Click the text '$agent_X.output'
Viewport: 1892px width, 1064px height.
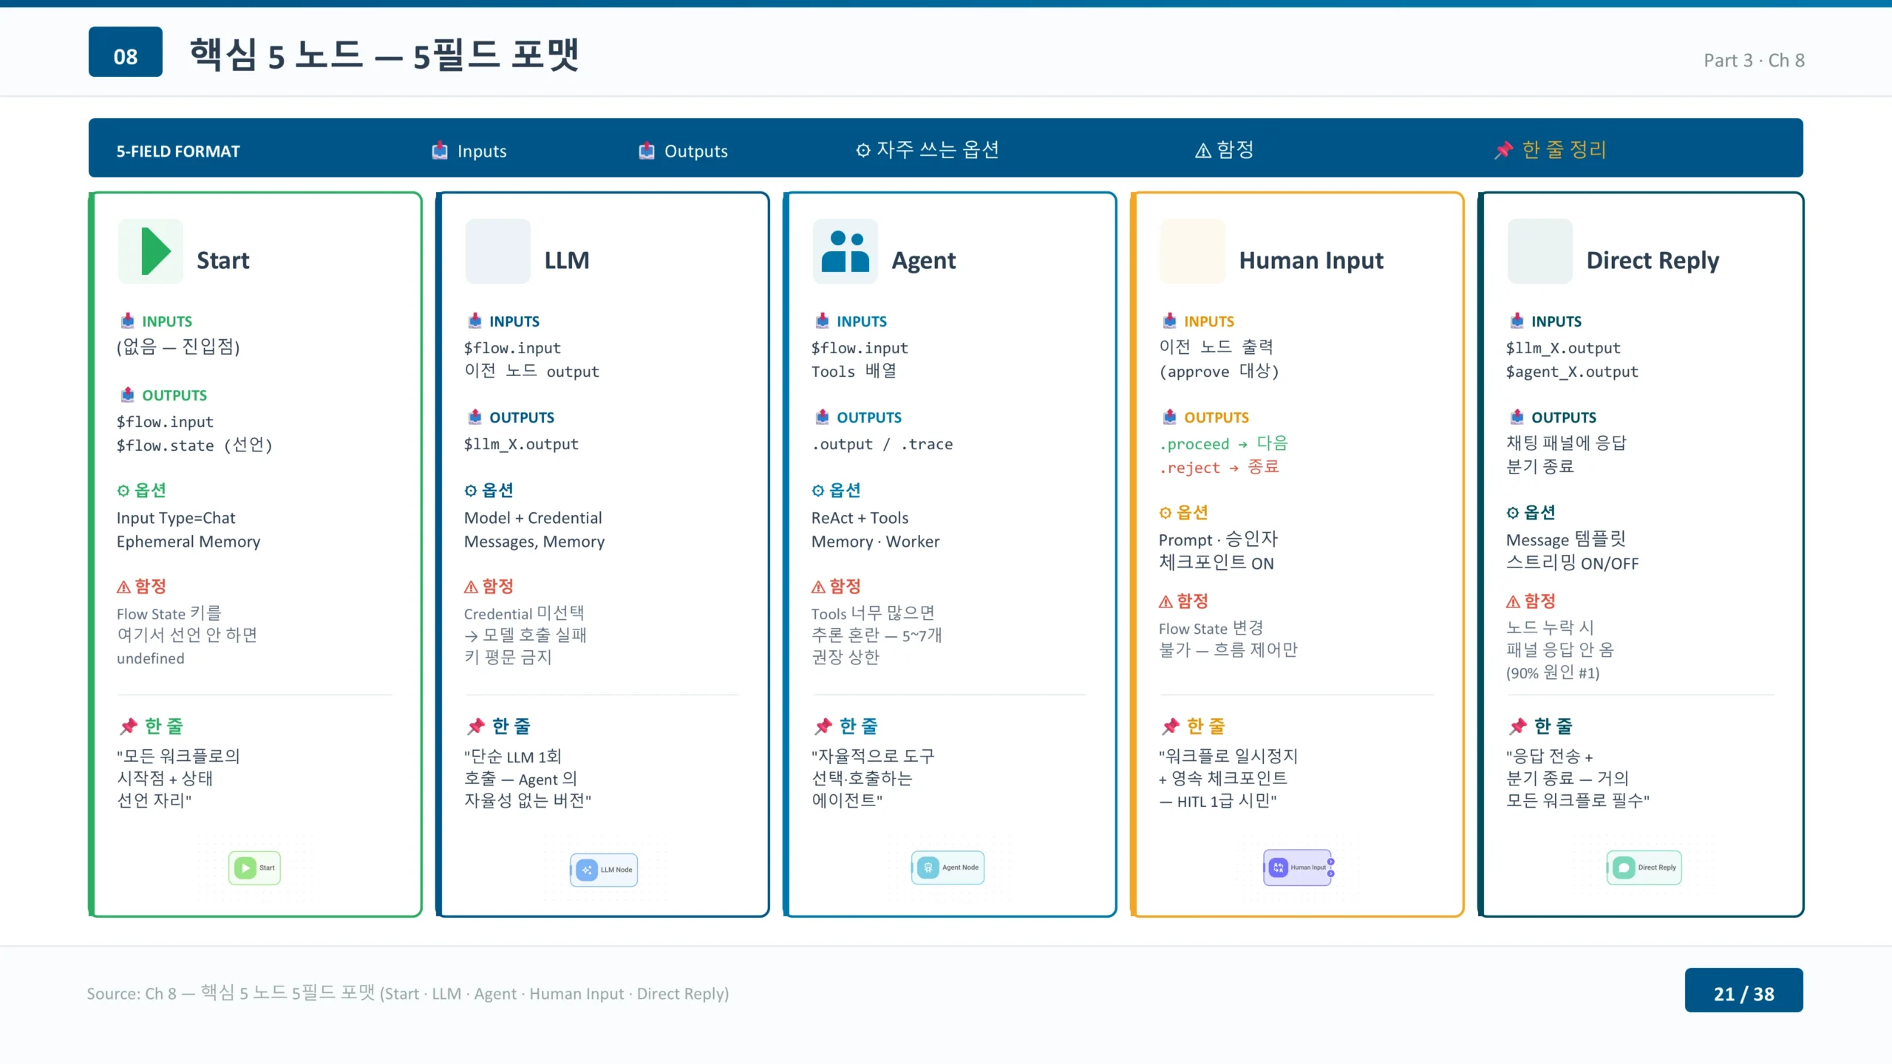pyautogui.click(x=1572, y=372)
